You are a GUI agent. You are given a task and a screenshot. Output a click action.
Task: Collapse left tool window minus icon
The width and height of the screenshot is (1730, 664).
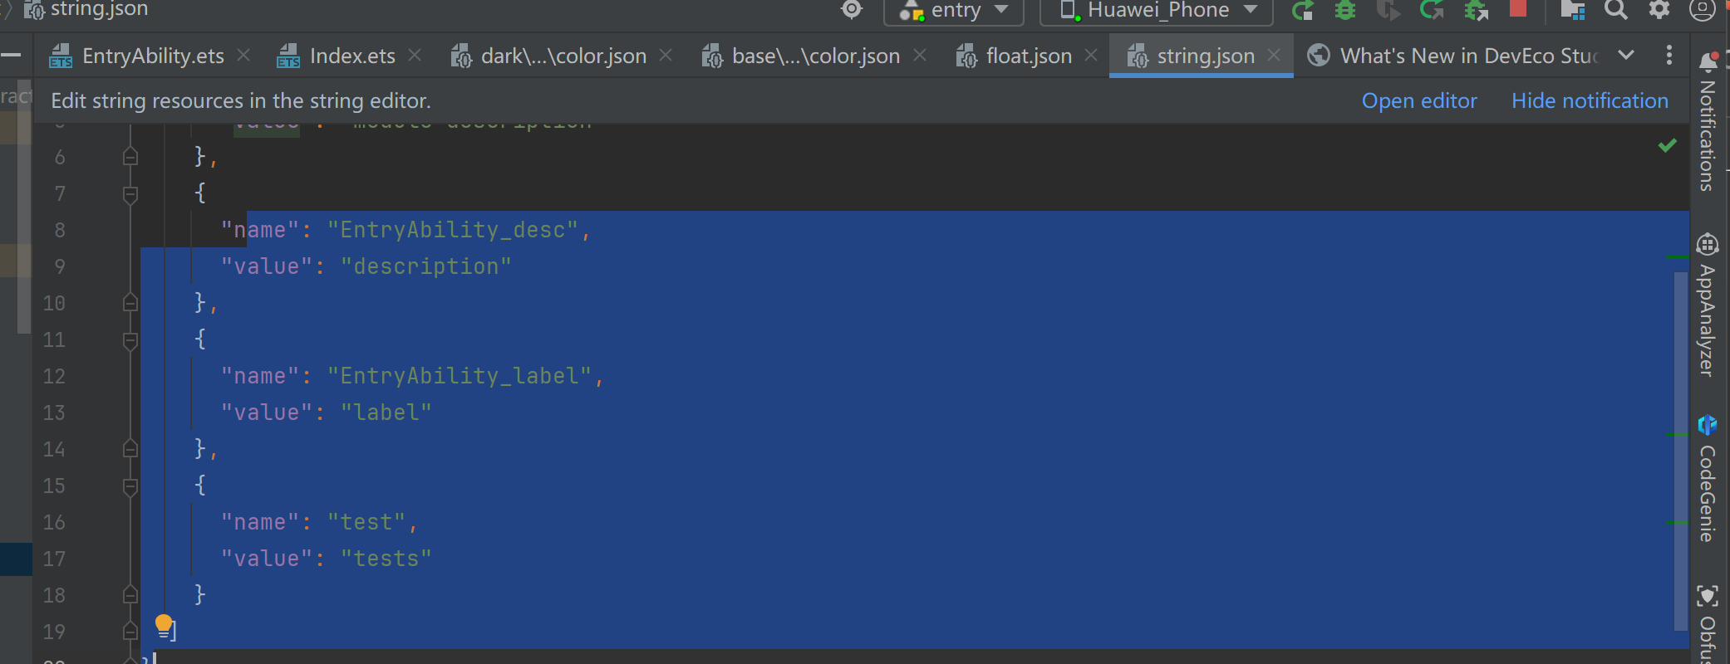click(x=11, y=55)
